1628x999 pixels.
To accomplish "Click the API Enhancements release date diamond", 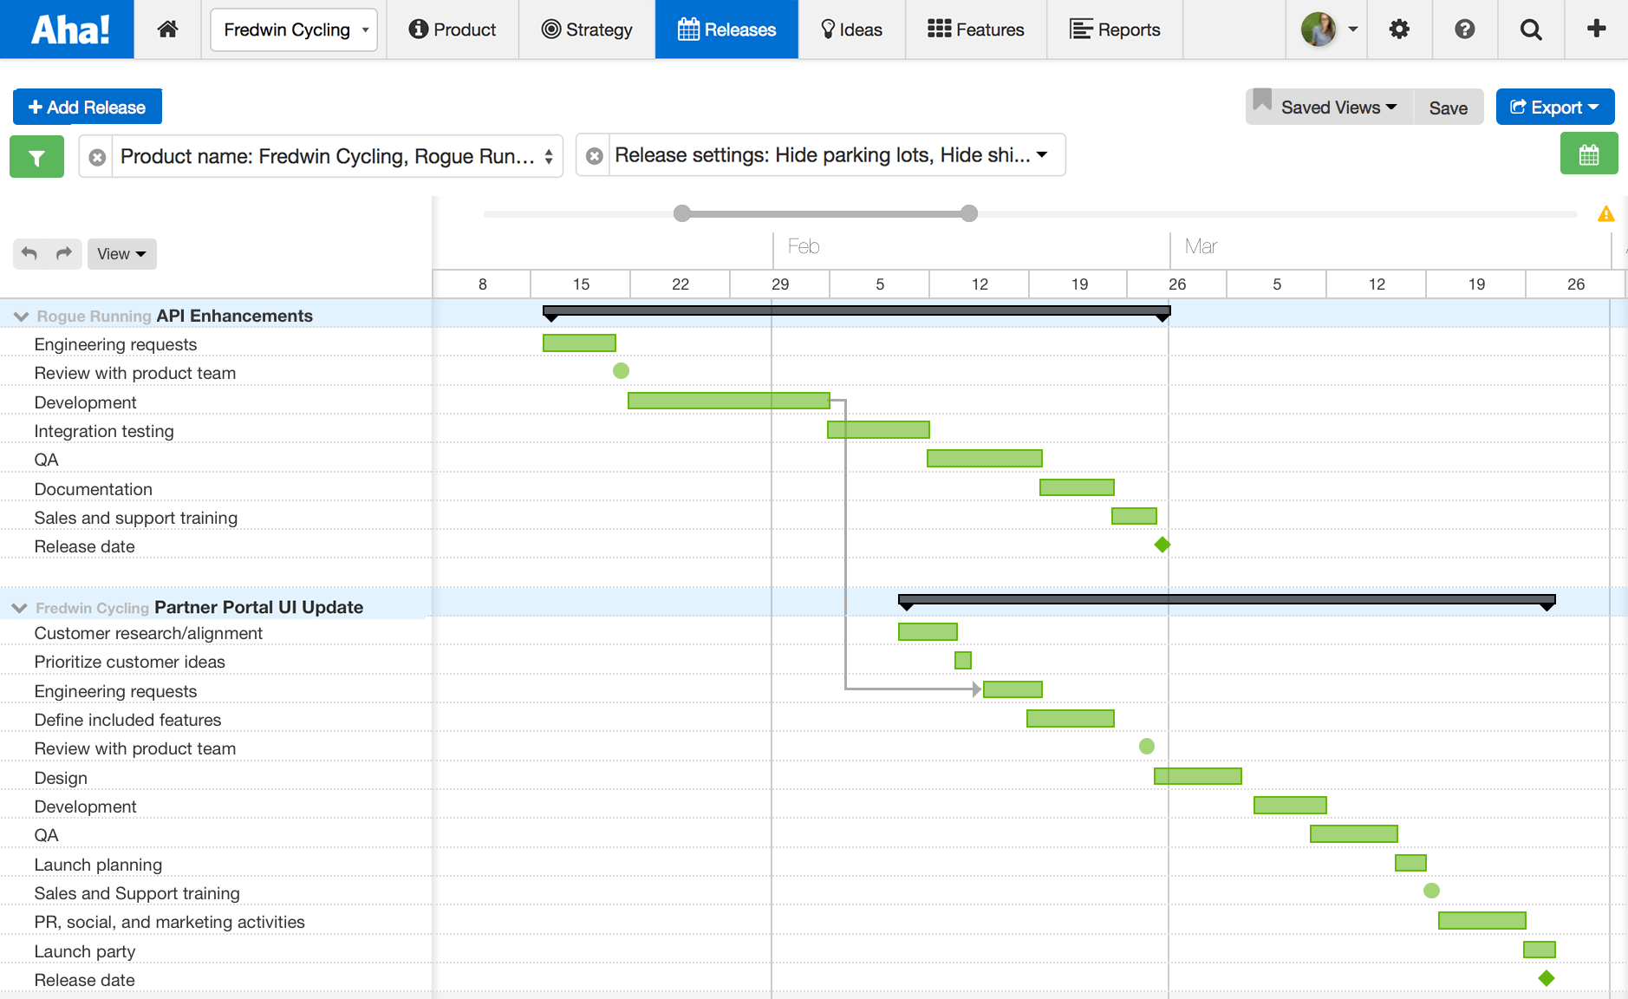I will pos(1162,545).
